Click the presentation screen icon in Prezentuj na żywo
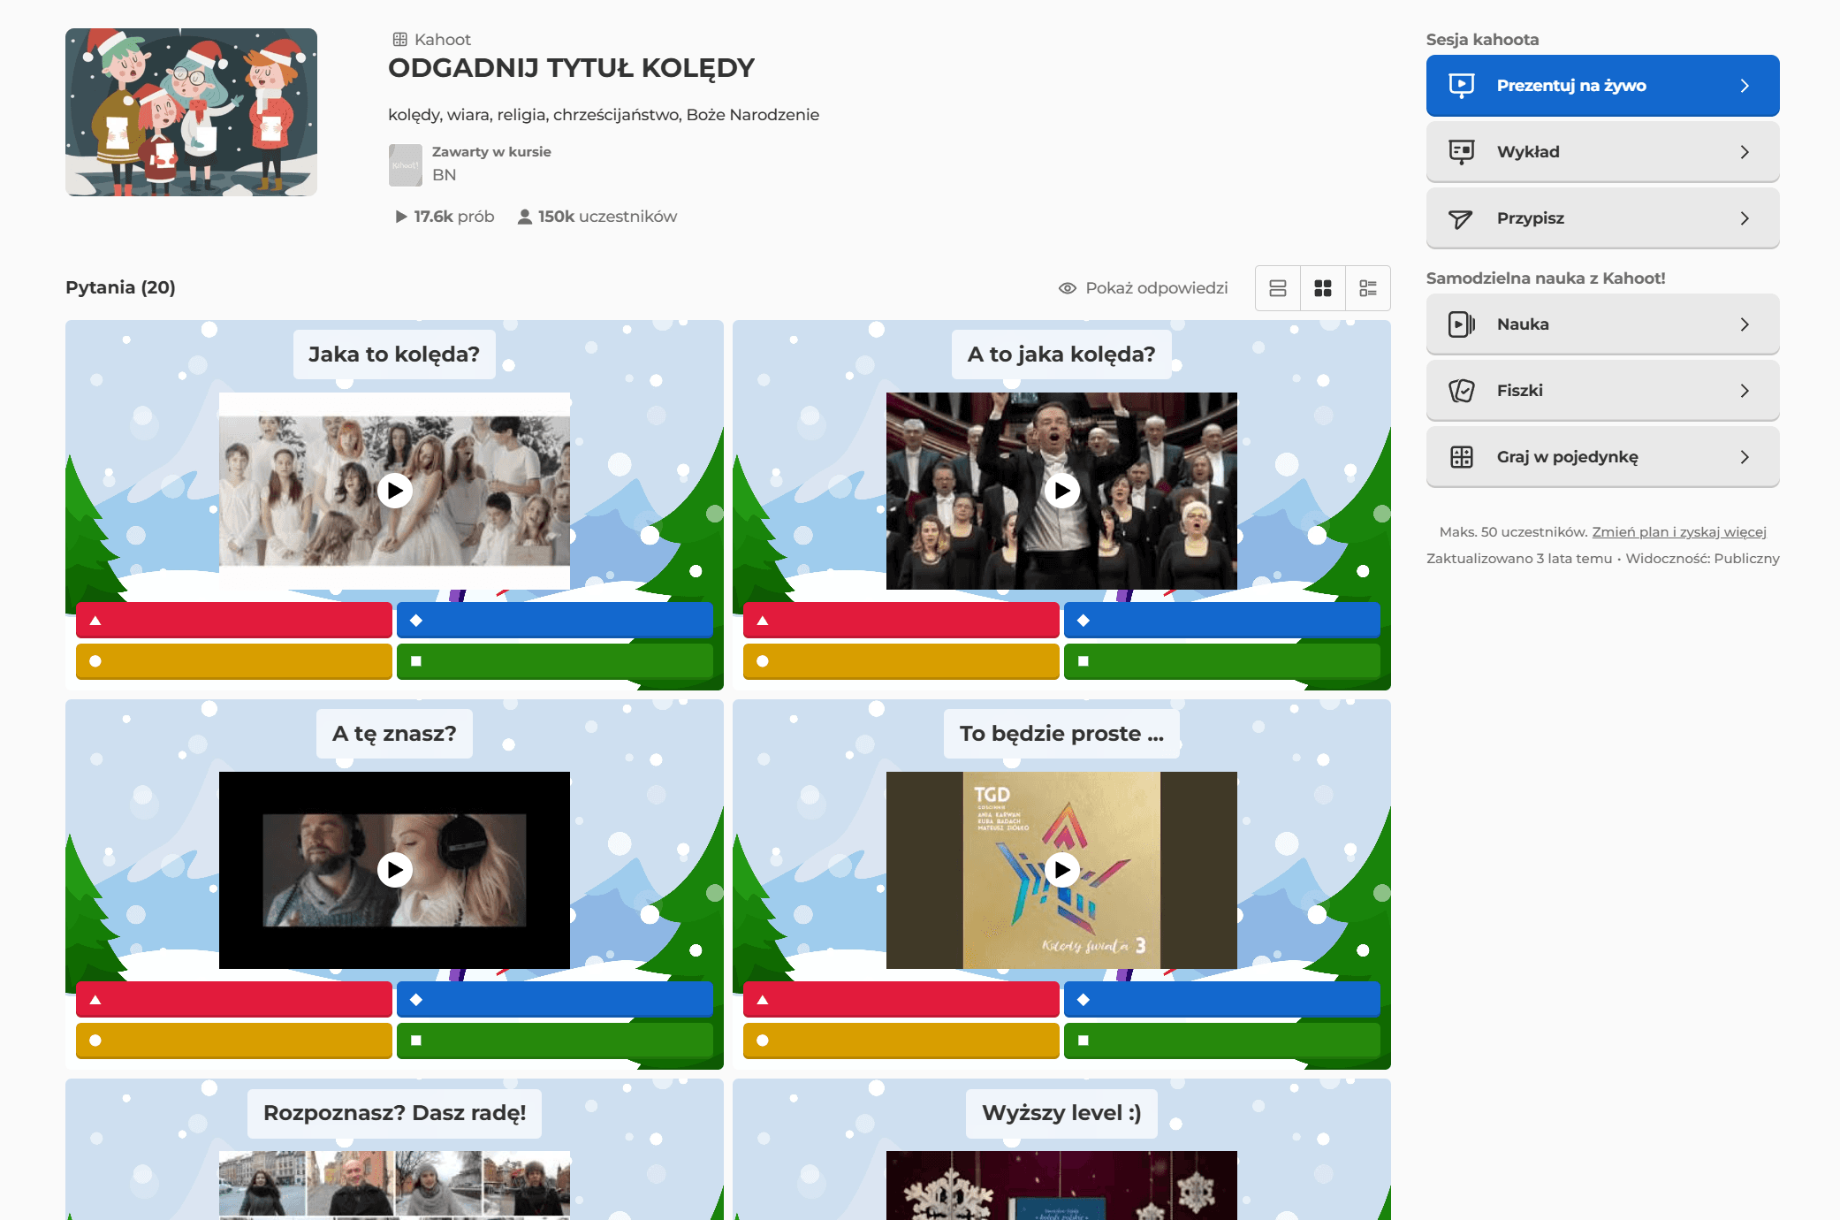The image size is (1840, 1220). click(1462, 86)
